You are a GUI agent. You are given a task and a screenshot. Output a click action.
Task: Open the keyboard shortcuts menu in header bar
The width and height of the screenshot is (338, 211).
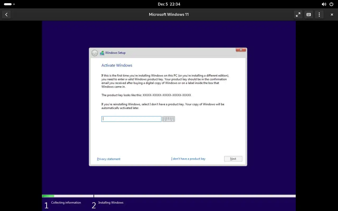[x=309, y=15]
